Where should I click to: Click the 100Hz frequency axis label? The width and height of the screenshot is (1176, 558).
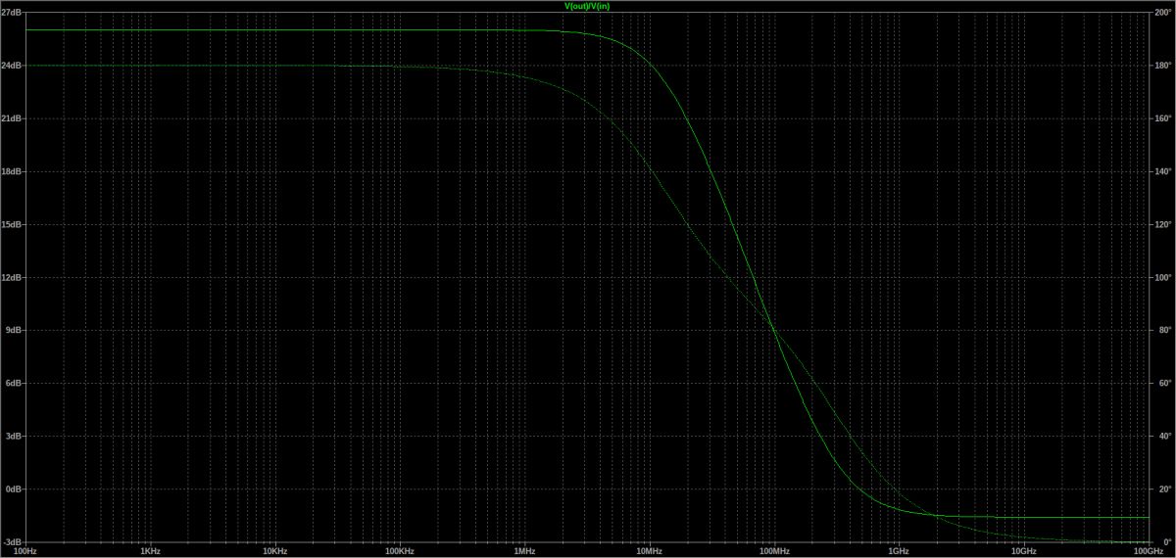pyautogui.click(x=24, y=551)
